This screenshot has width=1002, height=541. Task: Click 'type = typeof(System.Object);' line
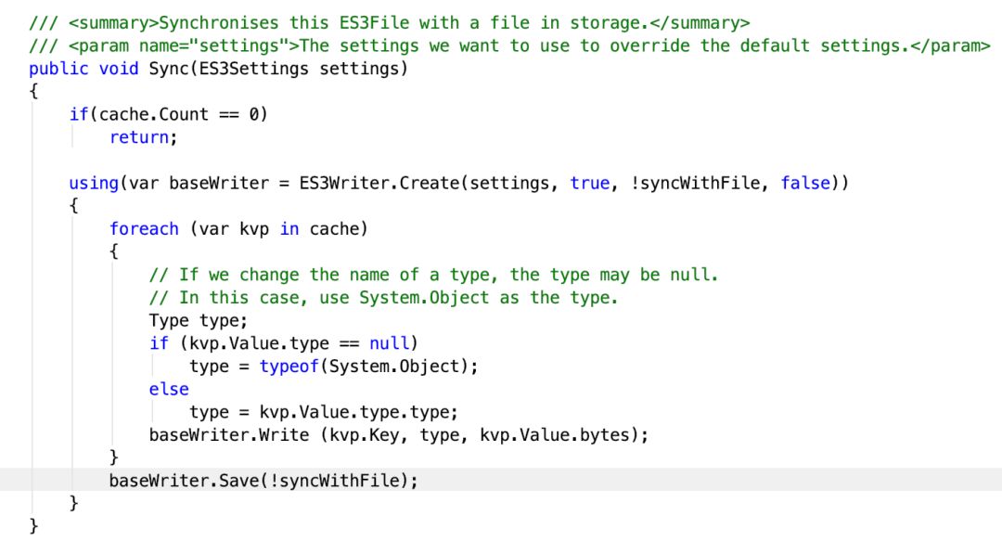[334, 367]
